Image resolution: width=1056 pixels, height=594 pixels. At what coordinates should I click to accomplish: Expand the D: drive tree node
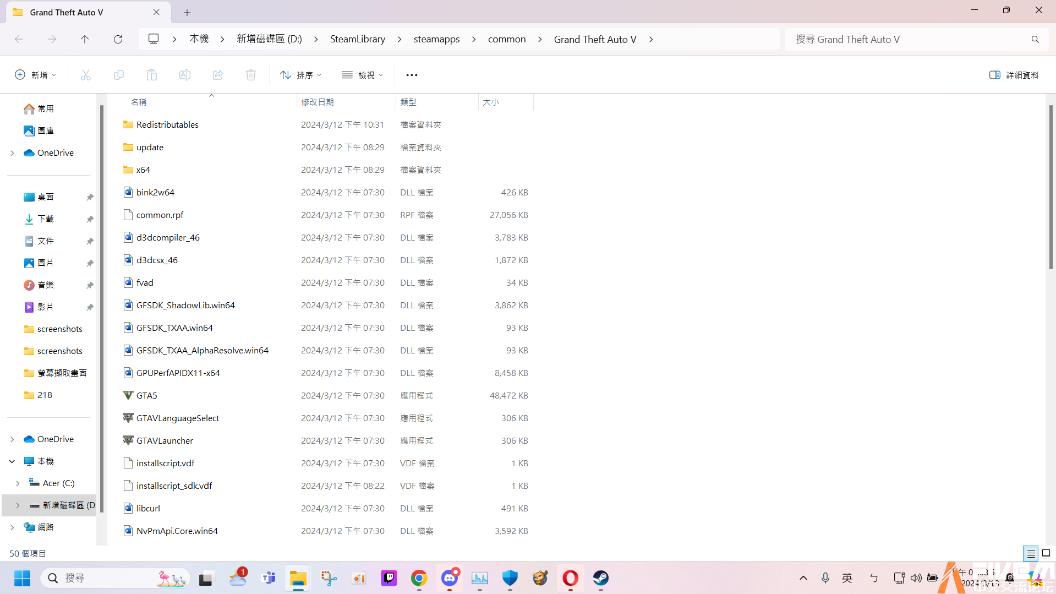[18, 505]
